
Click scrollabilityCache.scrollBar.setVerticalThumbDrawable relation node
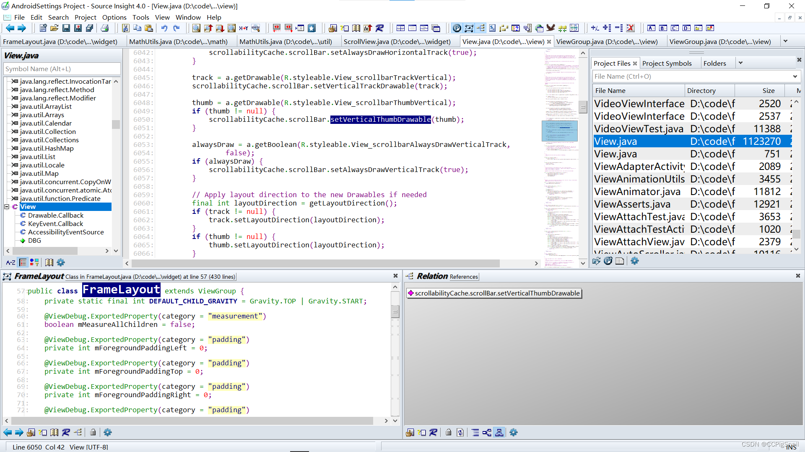click(494, 293)
